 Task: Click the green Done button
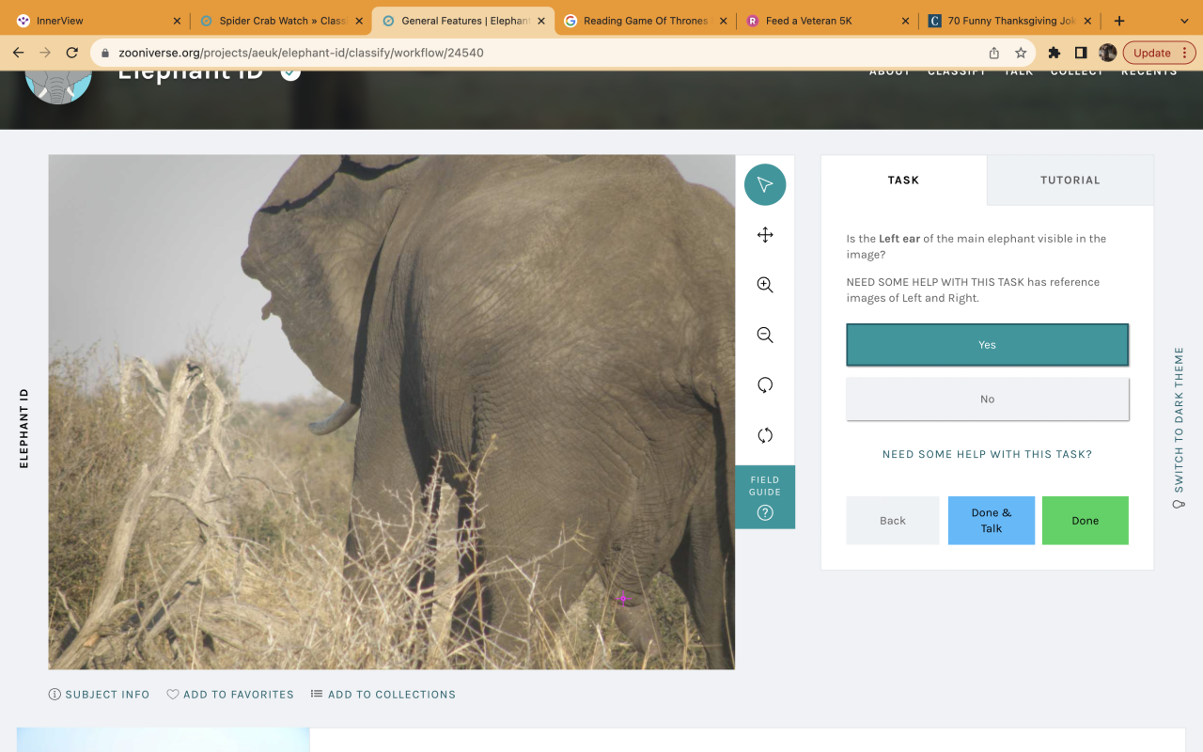[1086, 521]
